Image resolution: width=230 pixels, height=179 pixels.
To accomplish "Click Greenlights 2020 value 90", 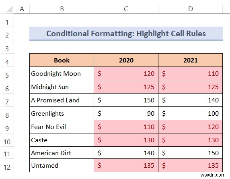I will 126,113.
